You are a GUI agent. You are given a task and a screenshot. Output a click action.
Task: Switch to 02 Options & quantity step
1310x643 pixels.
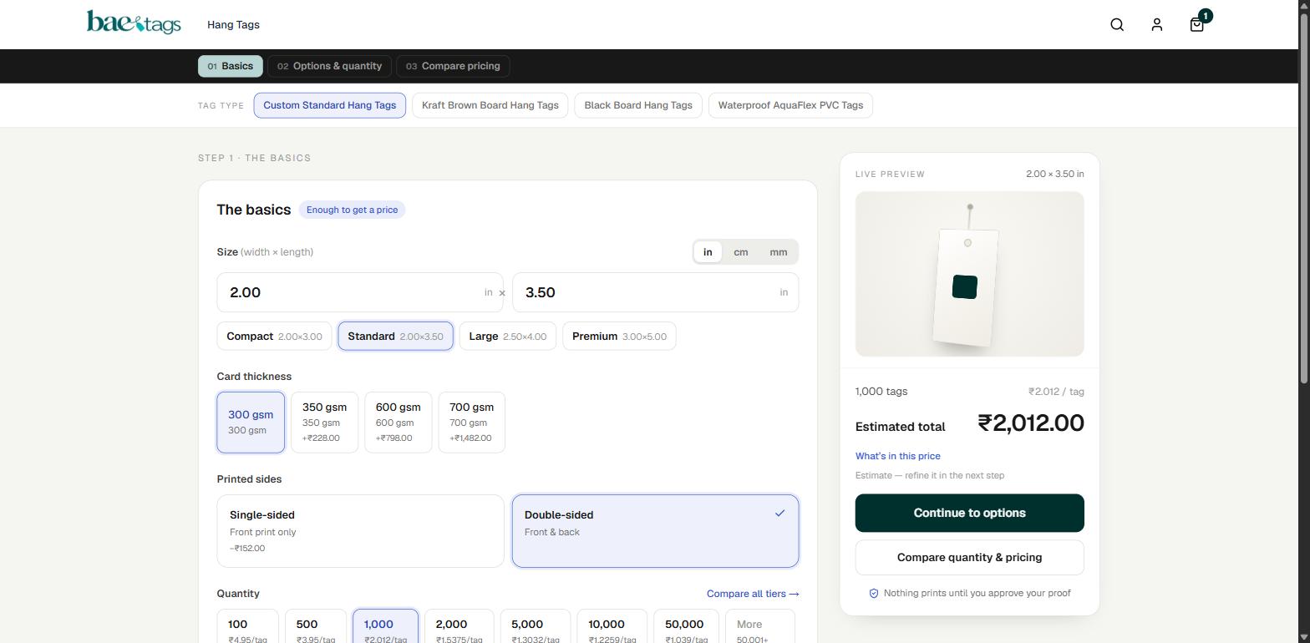coord(330,66)
